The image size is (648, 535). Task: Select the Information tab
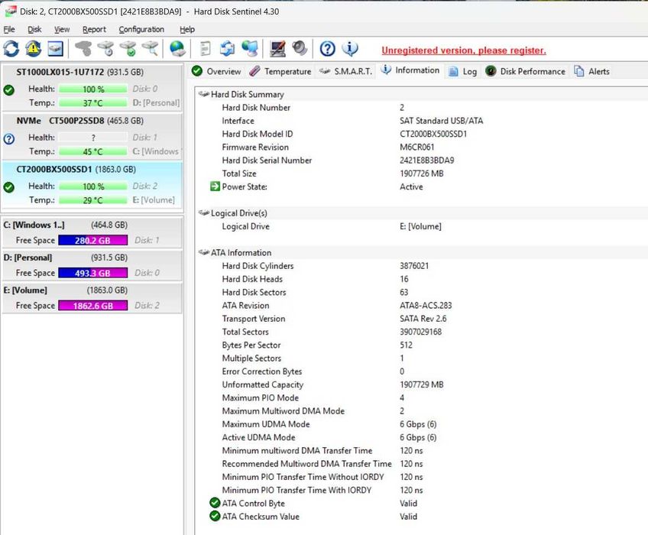coord(410,70)
